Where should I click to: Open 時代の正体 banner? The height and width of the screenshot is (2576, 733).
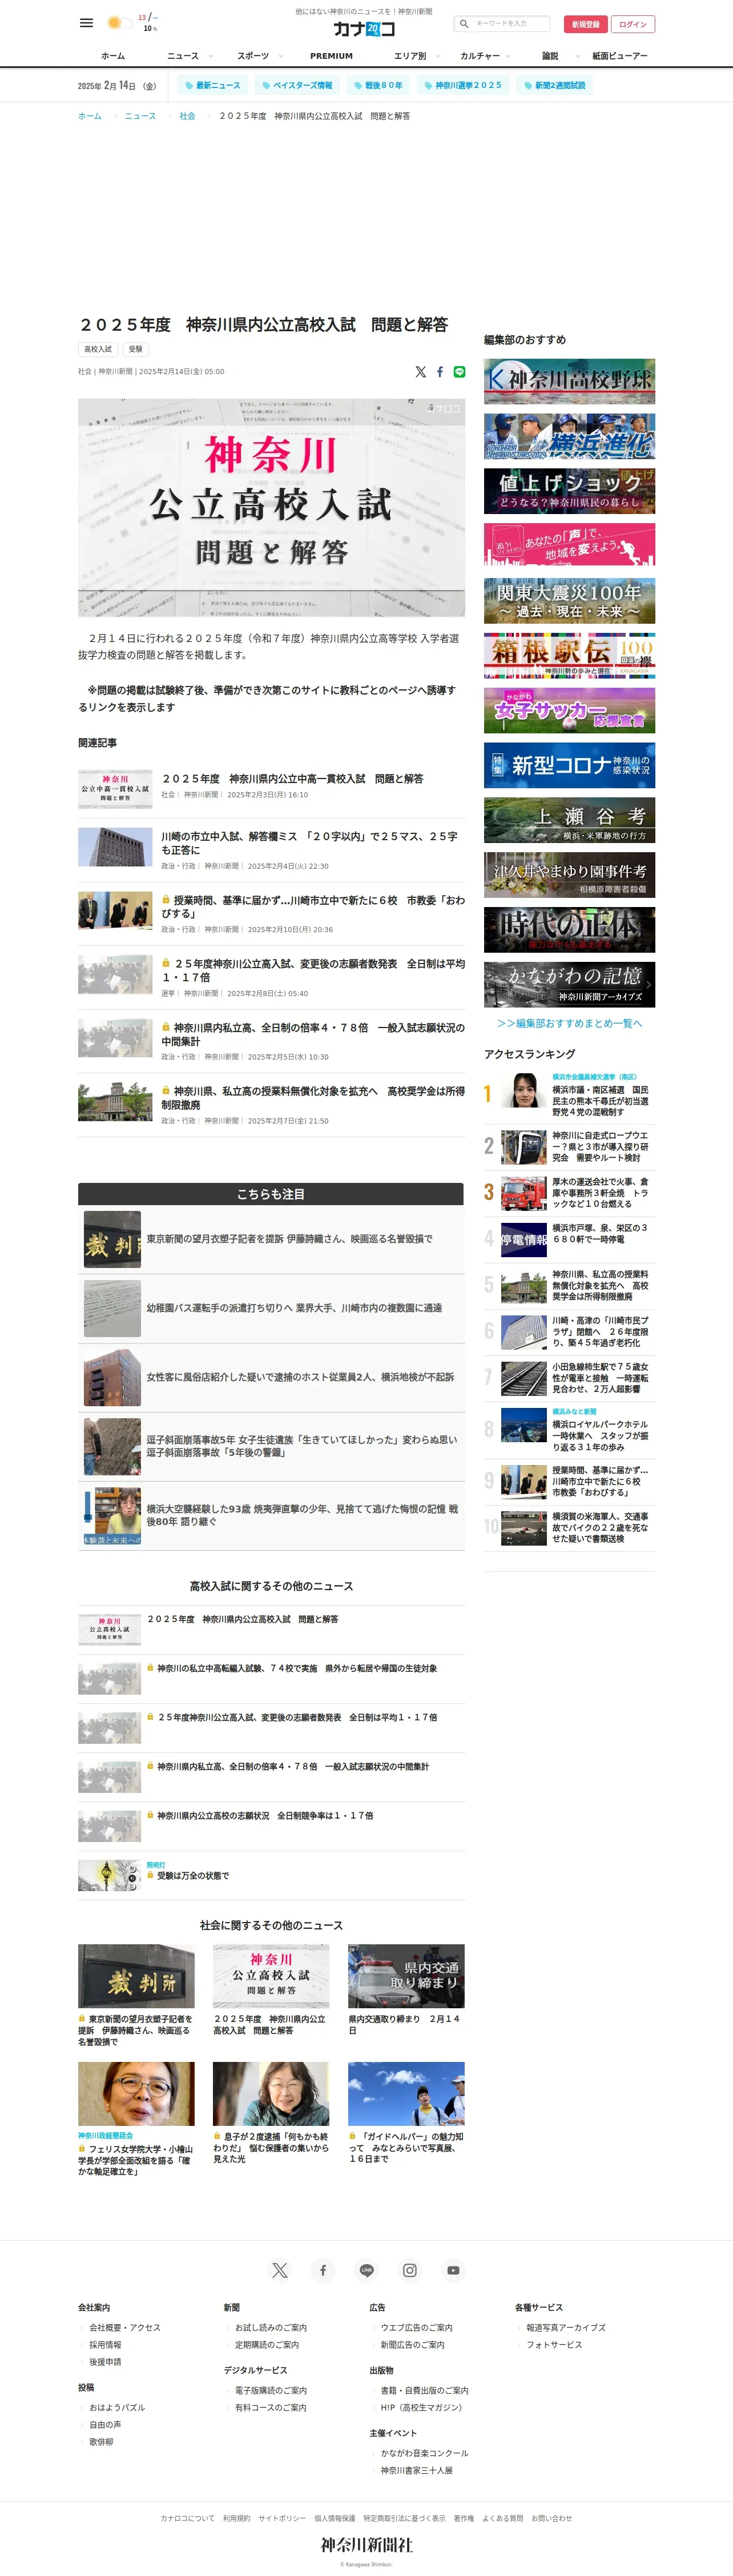[x=569, y=930]
